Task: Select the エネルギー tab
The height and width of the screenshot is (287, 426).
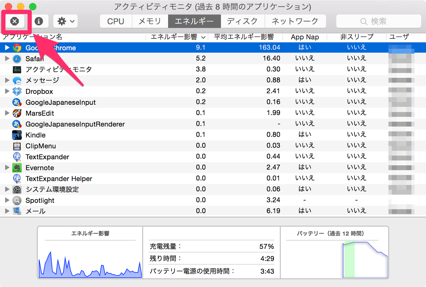Action: 194,21
